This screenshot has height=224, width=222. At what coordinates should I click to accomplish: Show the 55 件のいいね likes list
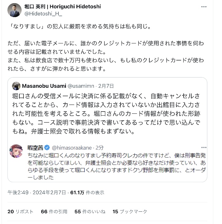[90, 211]
